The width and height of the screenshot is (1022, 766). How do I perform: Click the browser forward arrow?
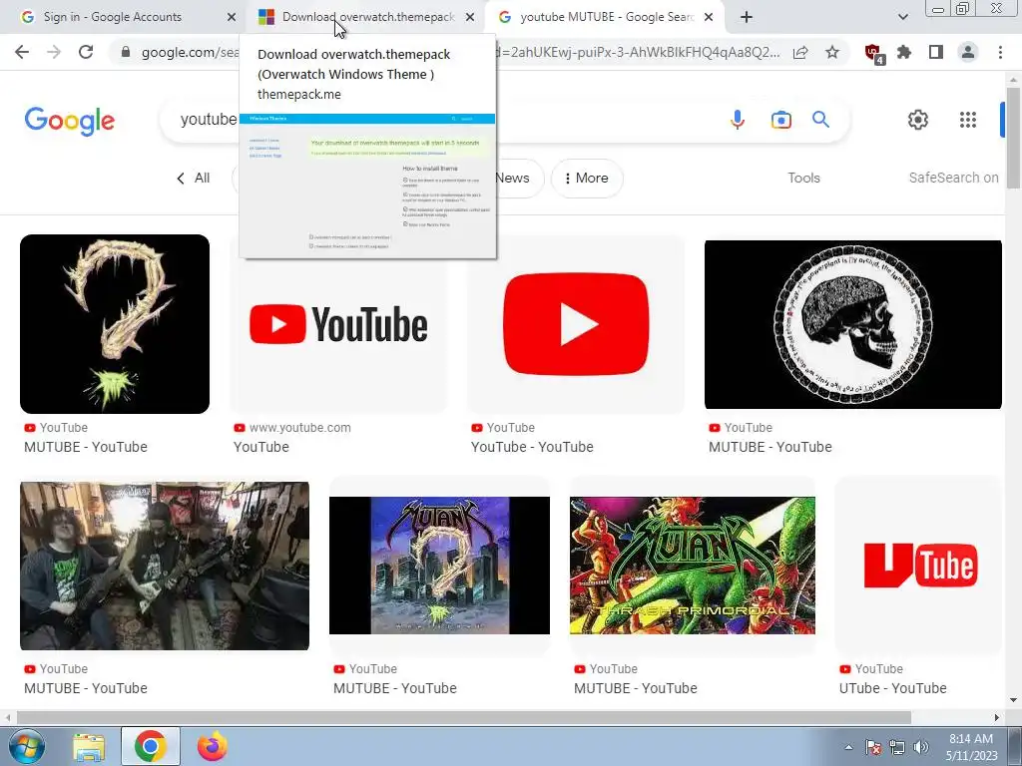click(x=54, y=52)
